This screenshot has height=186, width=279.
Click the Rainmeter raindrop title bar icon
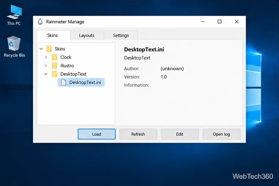(x=40, y=22)
